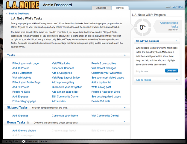Collapse the Skipped Tasks section
187x144 pixels.
124,107
